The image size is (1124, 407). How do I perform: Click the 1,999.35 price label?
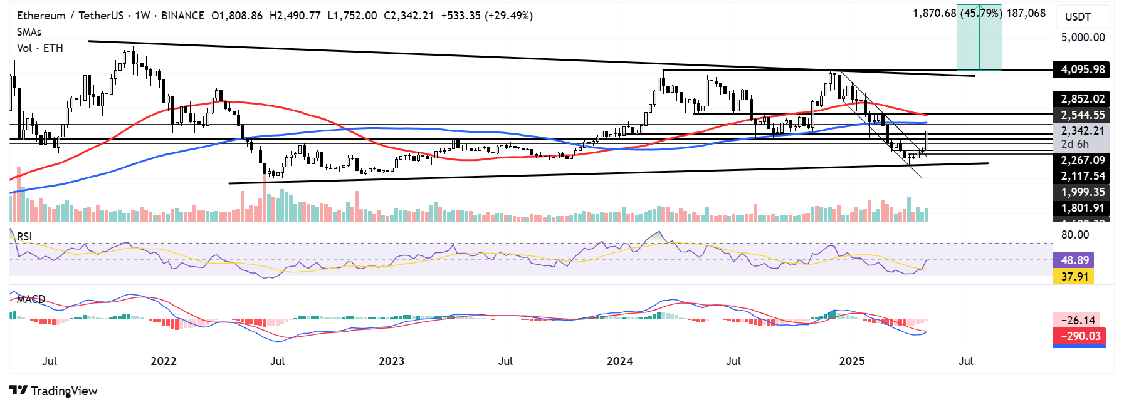[1081, 192]
